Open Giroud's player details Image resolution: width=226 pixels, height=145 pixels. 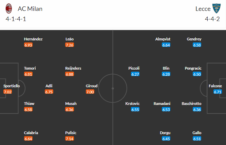point(92,86)
